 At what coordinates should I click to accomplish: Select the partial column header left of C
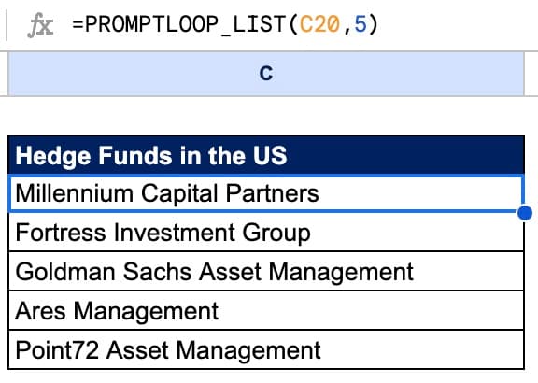[x=4, y=74]
